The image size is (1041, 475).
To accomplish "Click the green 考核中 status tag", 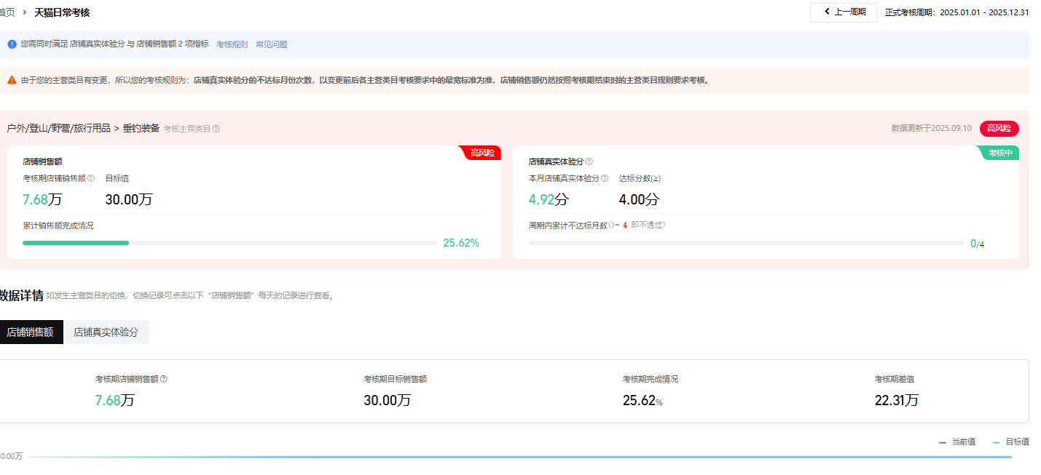I will (x=999, y=153).
